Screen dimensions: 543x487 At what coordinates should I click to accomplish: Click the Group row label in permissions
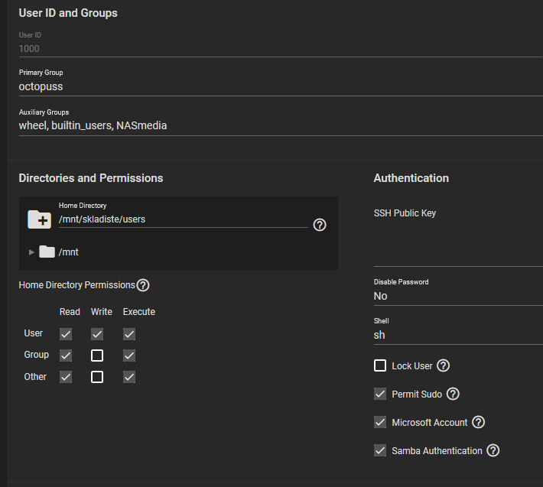pos(37,355)
